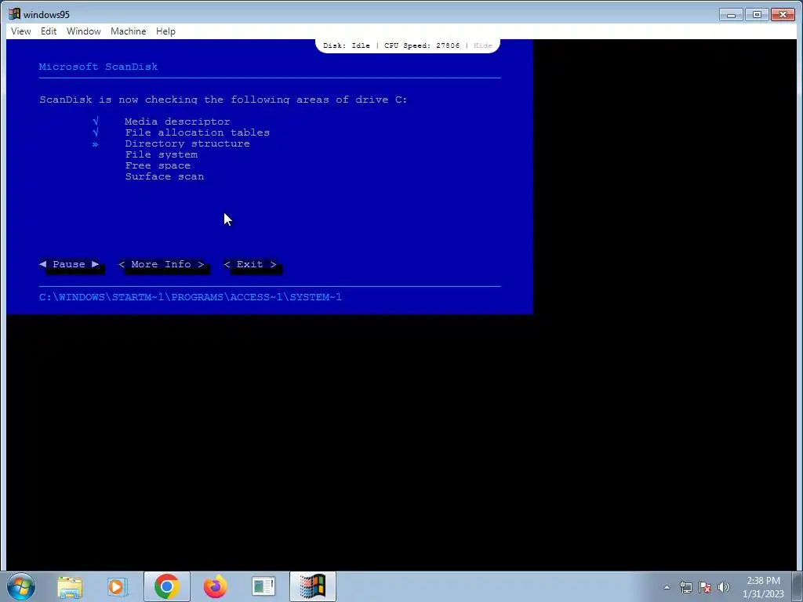This screenshot has width=803, height=602.
Task: Open Google Chrome from the taskbar
Action: click(166, 586)
